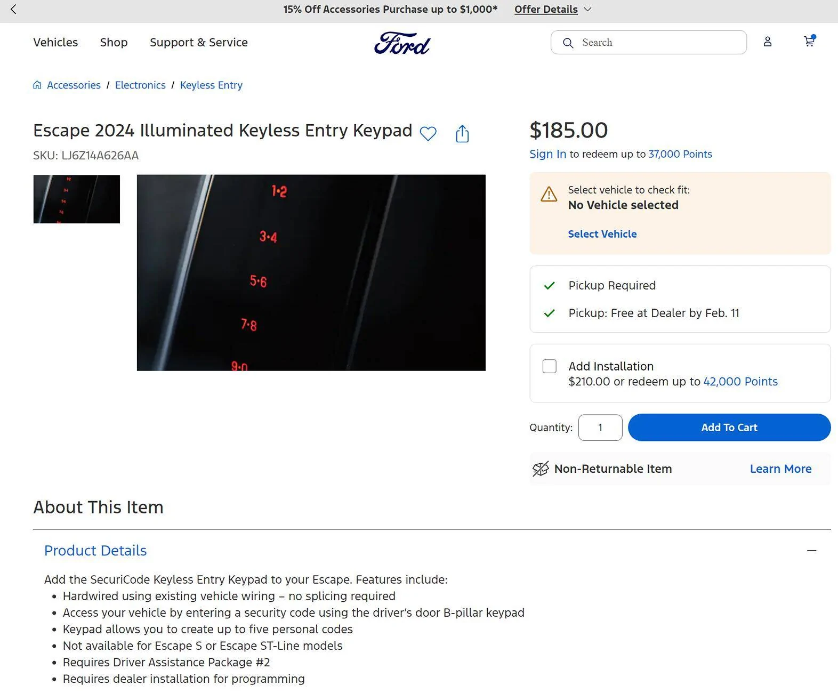Screen dimensions: 838x693
Task: Open the Shop menu
Action: pos(114,42)
